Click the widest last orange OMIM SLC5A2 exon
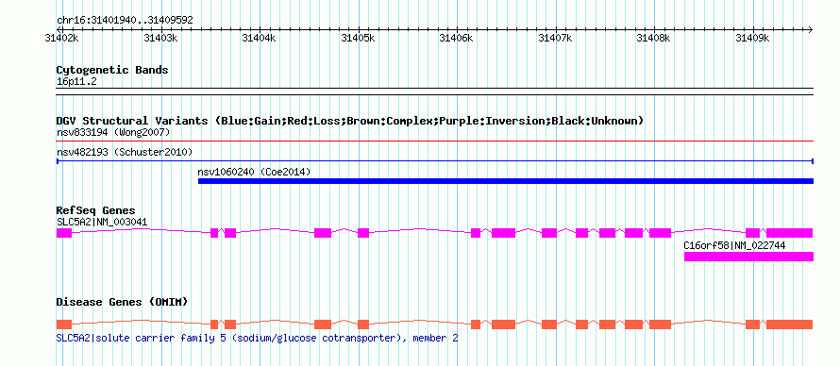Viewport: 840px width, 366px height. coord(790,324)
